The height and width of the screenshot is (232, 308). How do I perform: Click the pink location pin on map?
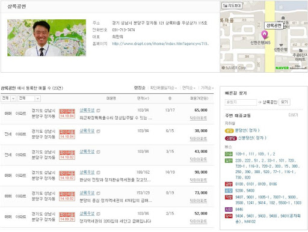coord(265,35)
